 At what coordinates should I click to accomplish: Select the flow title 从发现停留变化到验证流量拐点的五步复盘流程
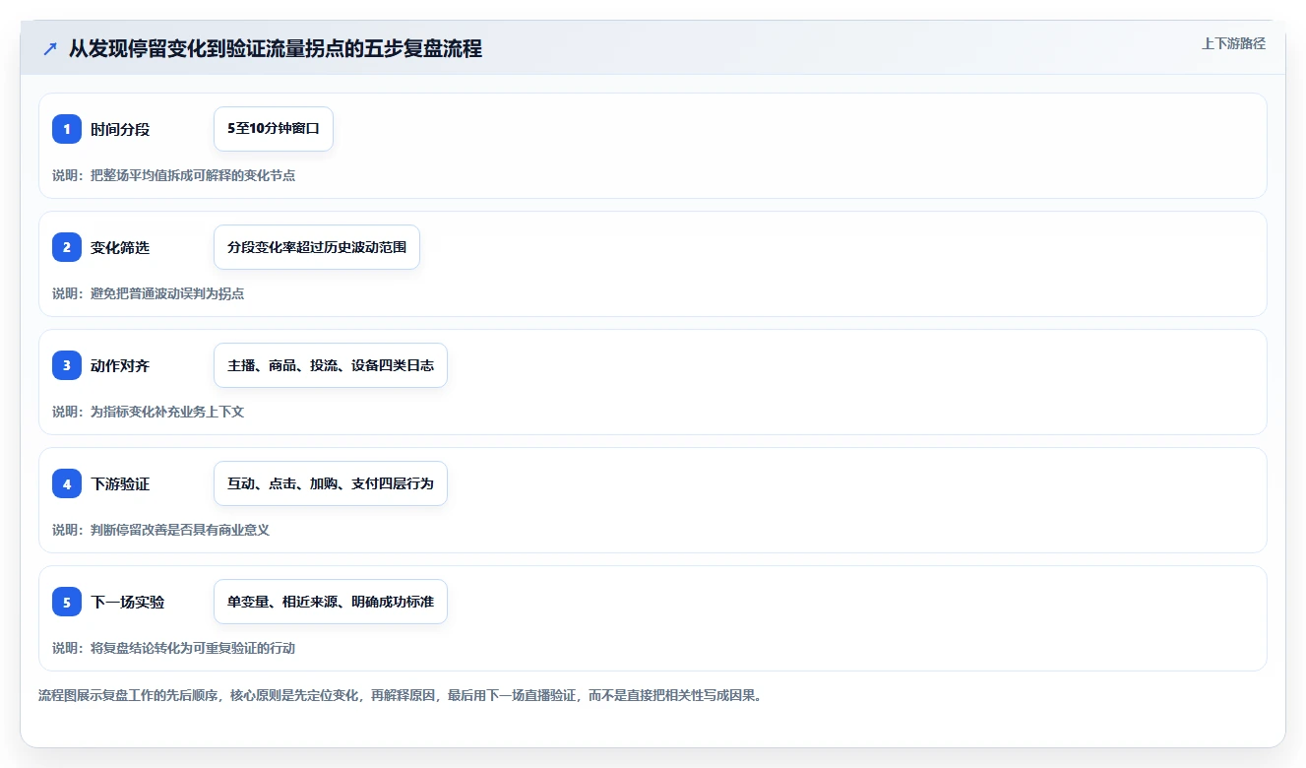click(x=276, y=49)
